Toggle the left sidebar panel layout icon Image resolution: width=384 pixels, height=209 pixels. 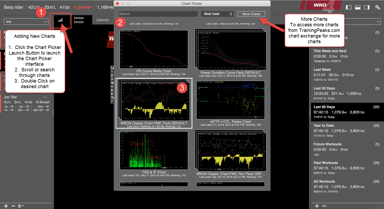(349, 7)
